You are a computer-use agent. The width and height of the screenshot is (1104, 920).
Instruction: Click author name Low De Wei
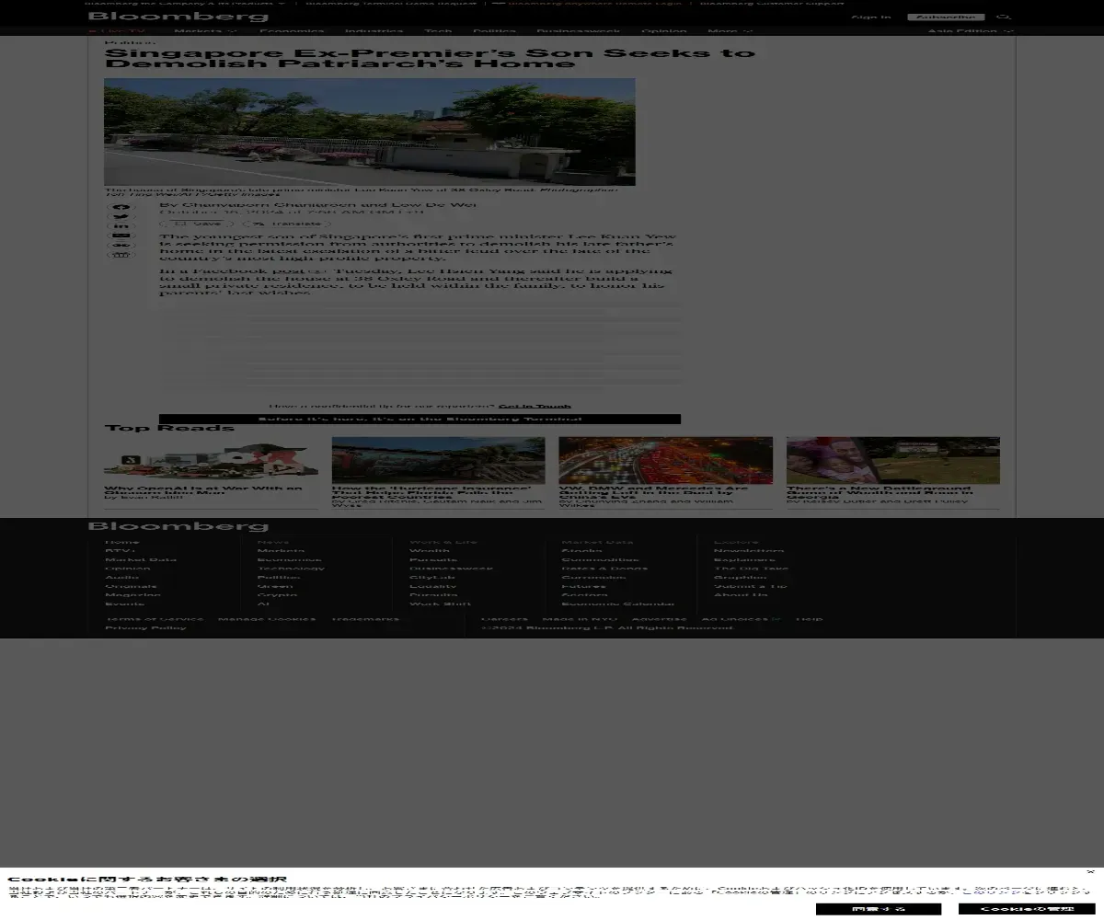click(x=434, y=204)
